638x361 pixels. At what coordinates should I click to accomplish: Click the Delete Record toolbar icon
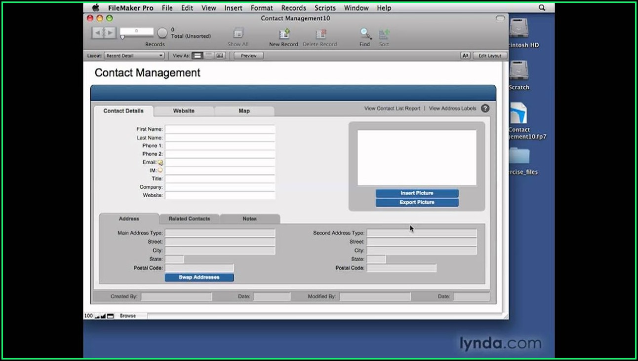(321, 34)
